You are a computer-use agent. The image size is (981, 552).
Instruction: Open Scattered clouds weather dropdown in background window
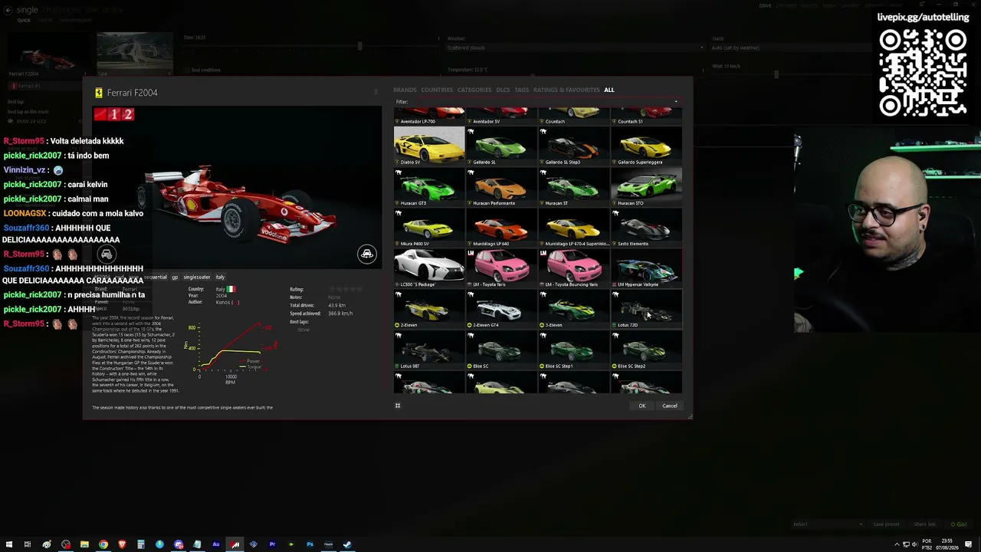click(575, 48)
